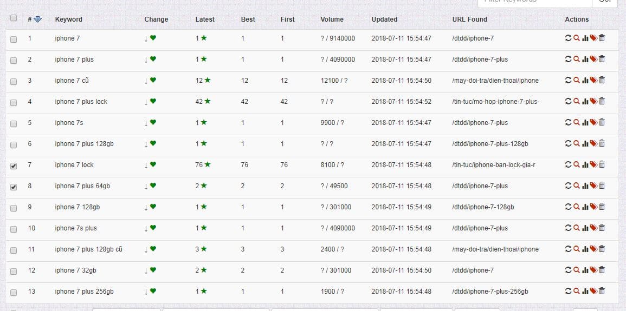The height and width of the screenshot is (311, 626).
Task: Click star next to iphone 7 lock rank
Action: coord(207,164)
